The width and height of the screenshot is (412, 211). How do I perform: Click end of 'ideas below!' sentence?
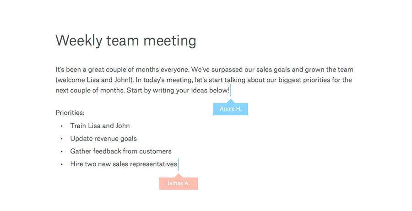click(x=229, y=90)
